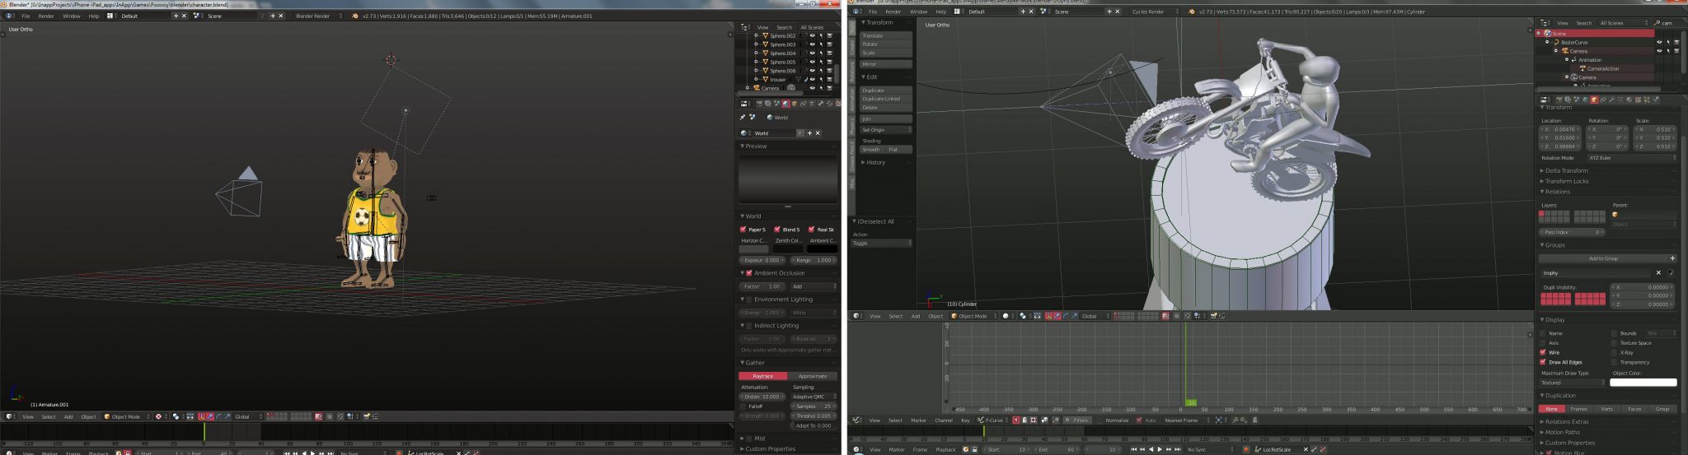Click Horizon Color swatch
This screenshot has width=1688, height=455.
point(753,249)
